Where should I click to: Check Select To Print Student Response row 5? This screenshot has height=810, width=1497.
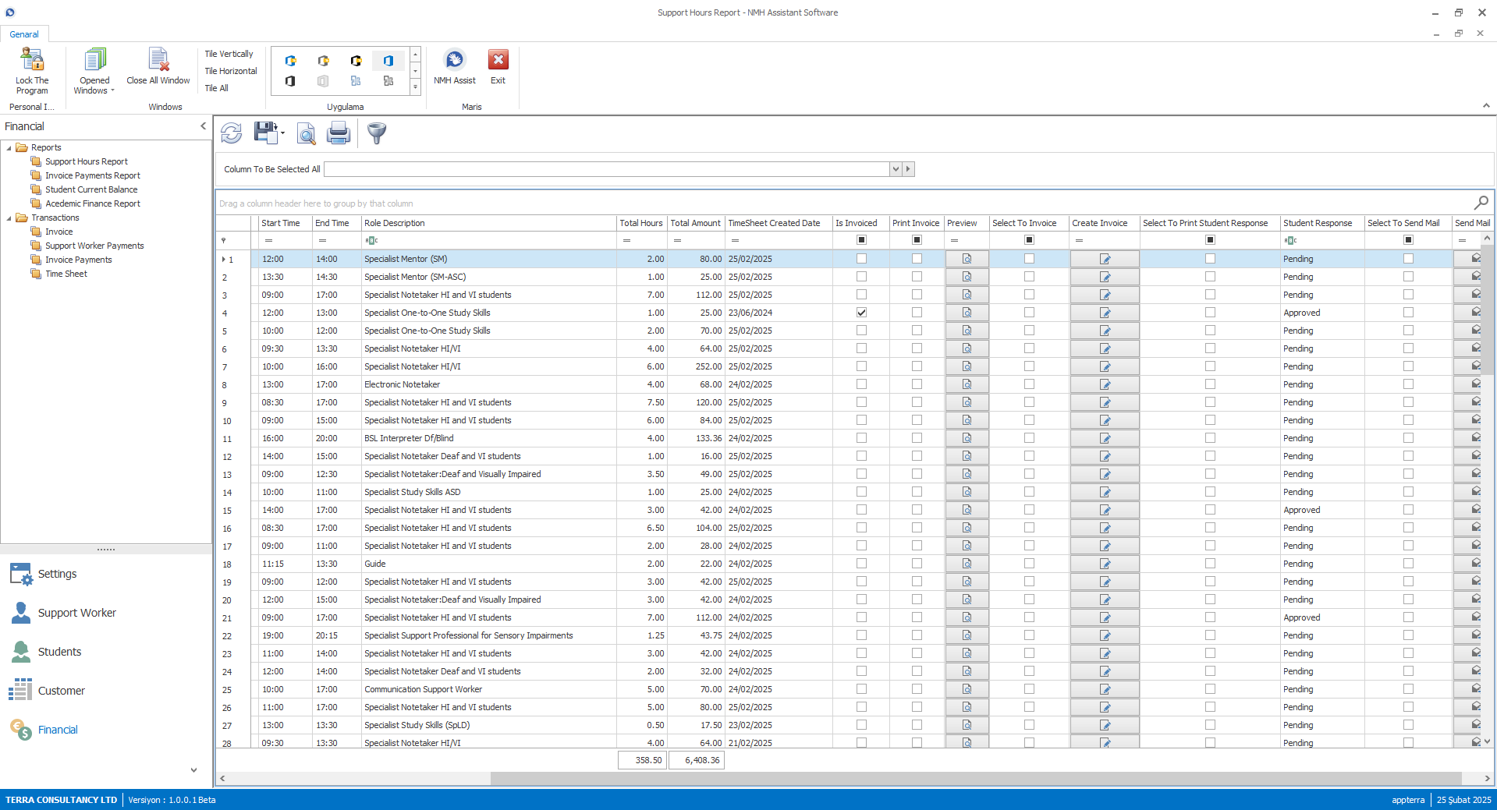pyautogui.click(x=1210, y=331)
